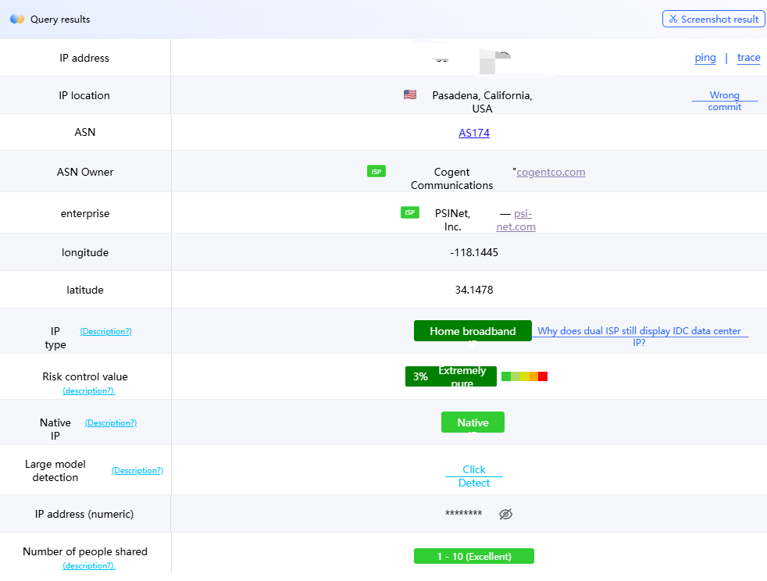This screenshot has height=581, width=767.
Task: Visit the cogentco.com link
Action: 551,172
